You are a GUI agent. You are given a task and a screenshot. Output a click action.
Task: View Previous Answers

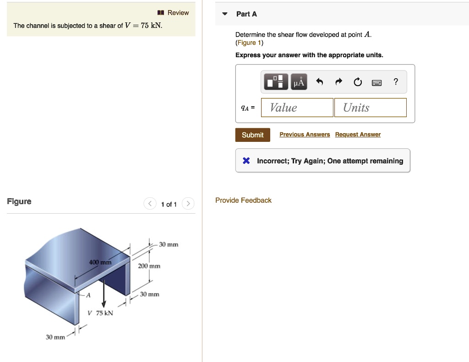305,134
